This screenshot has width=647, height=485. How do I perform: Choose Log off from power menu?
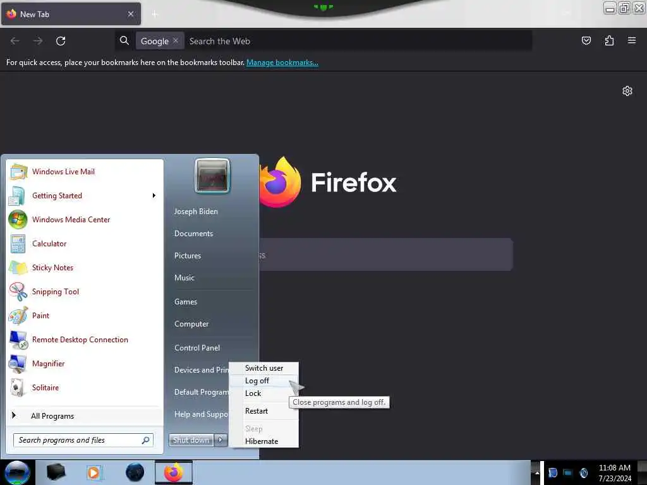tap(263, 381)
